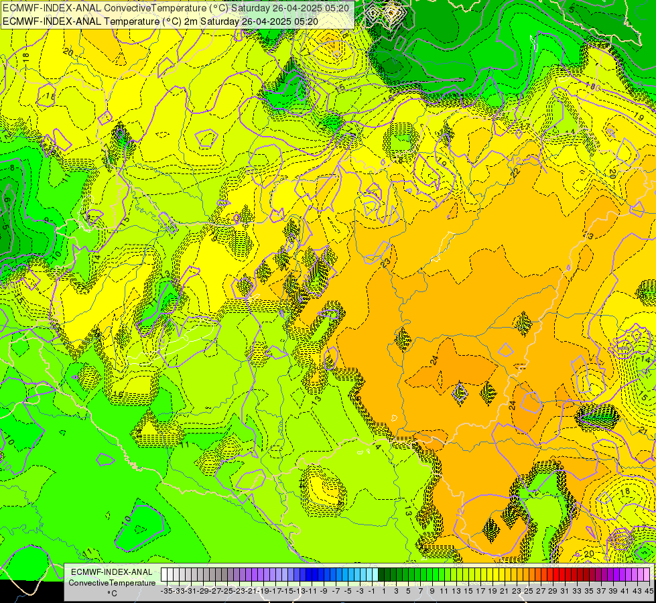This screenshot has height=603, width=656.
Task: Click the legend scale label '-5'
Action: pos(348,591)
